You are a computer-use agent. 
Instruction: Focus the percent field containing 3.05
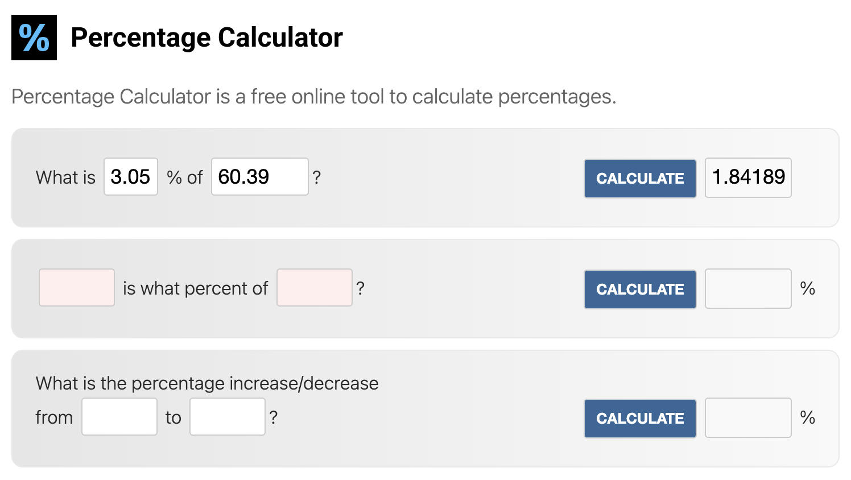coord(131,177)
